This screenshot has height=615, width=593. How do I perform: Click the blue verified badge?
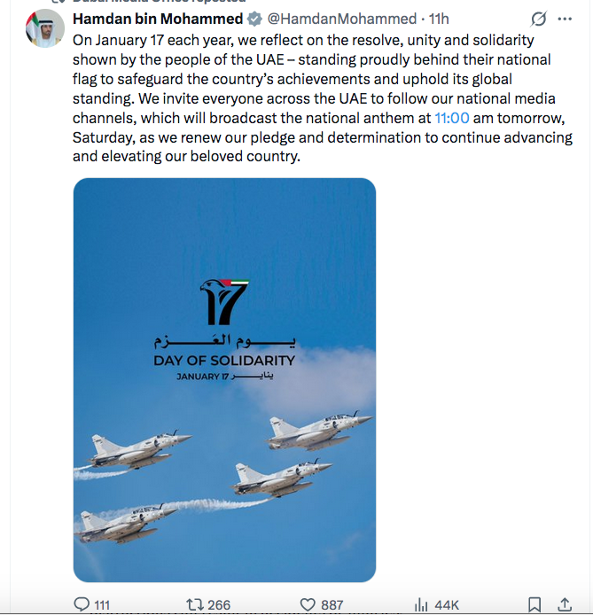pyautogui.click(x=254, y=19)
